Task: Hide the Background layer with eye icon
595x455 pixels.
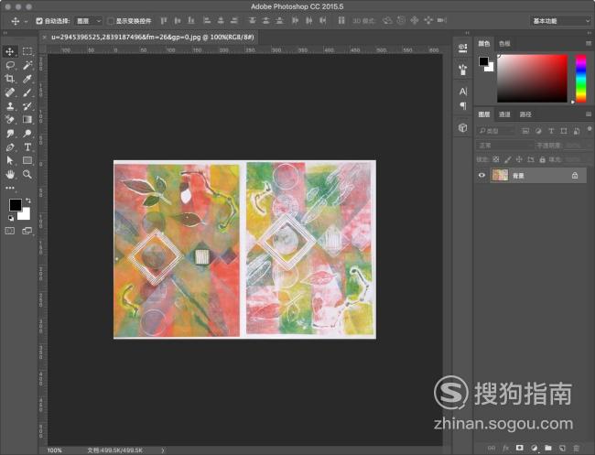Action: coord(481,176)
